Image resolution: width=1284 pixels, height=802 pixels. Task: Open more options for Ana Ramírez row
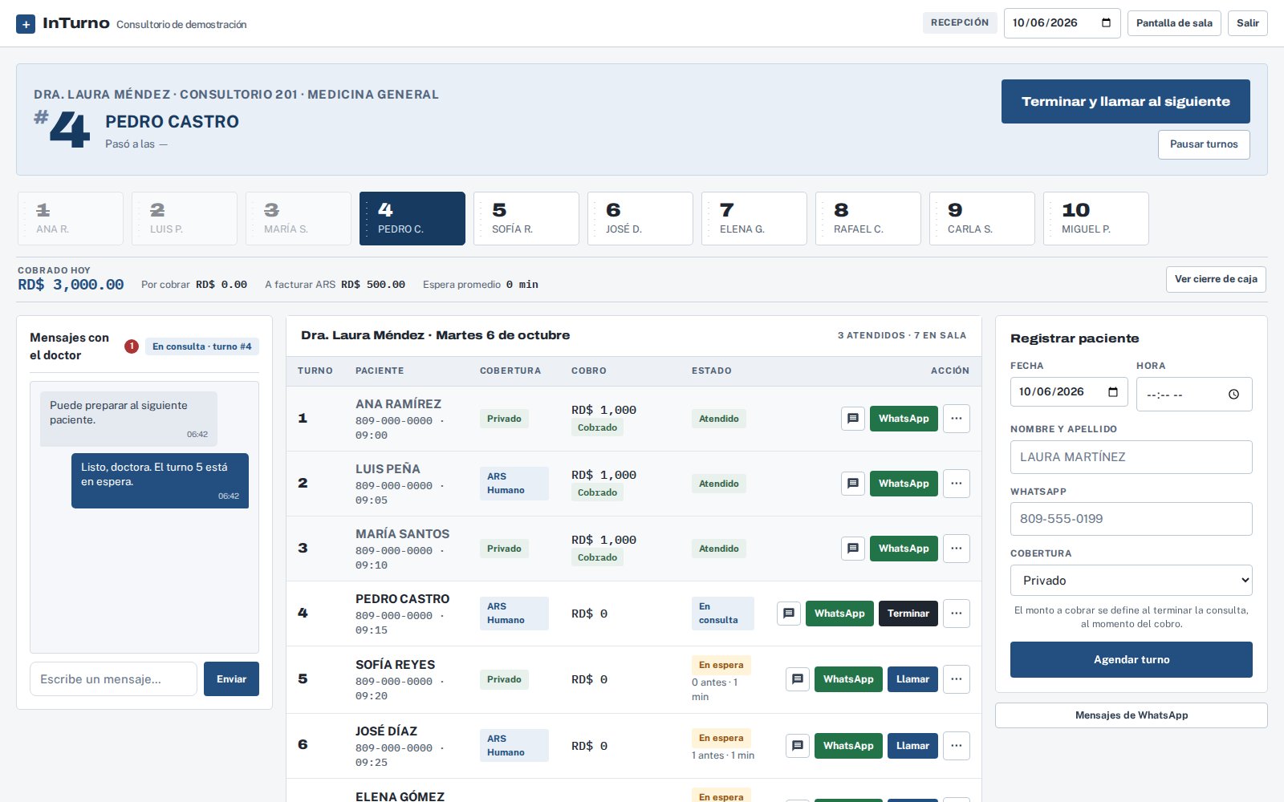957,418
